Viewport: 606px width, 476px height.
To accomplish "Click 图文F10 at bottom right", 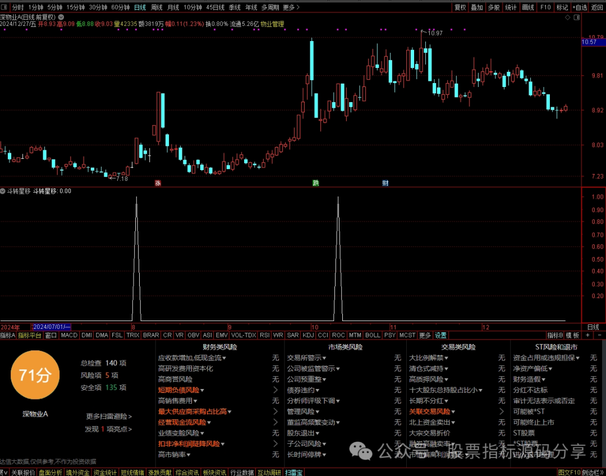I will [570, 473].
